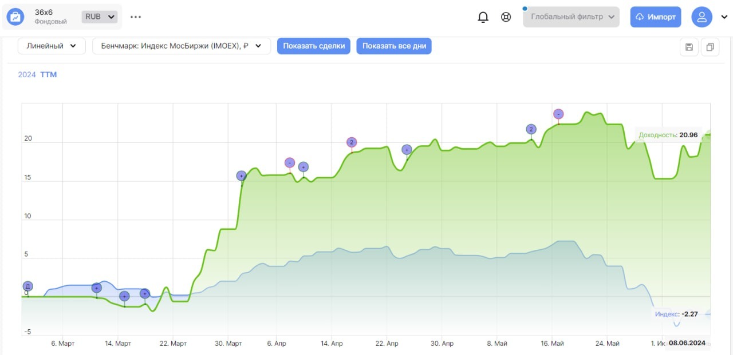Save the chart with floppy disk icon
The image size is (733, 355).
click(689, 47)
